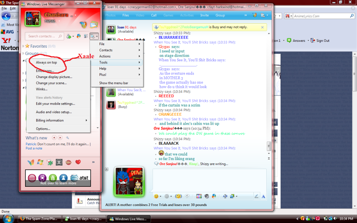The width and height of the screenshot is (357, 223).
Task: Click the Group button in chat window
Action: click(220, 15)
